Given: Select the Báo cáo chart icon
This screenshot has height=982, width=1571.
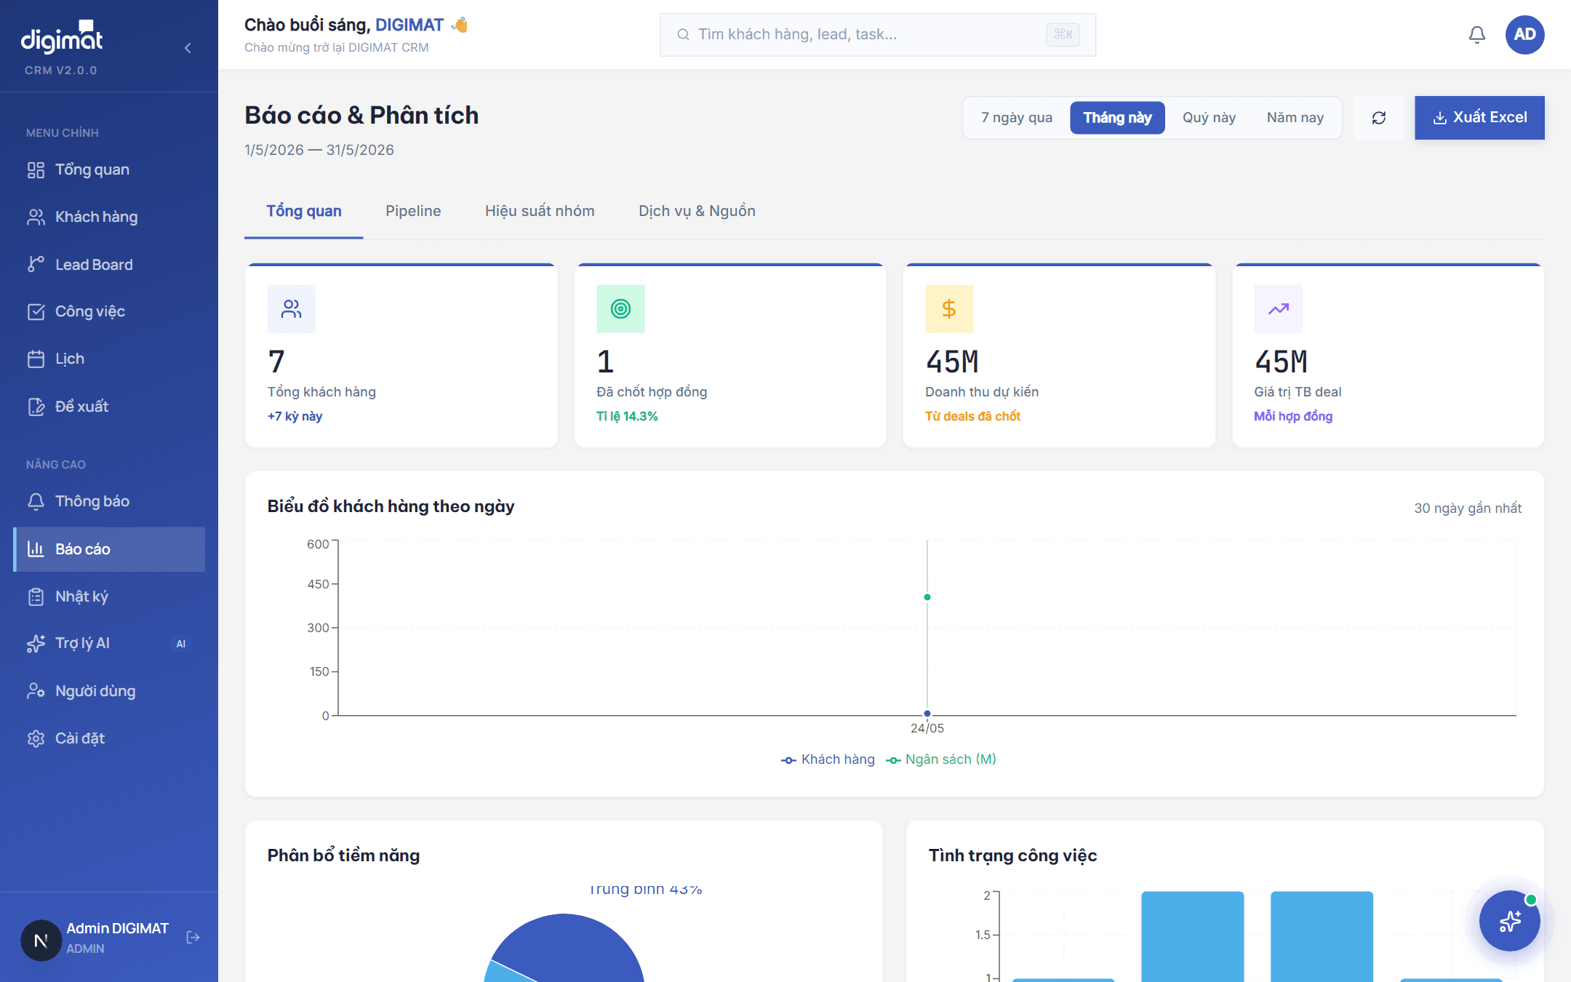Looking at the screenshot, I should [x=36, y=549].
